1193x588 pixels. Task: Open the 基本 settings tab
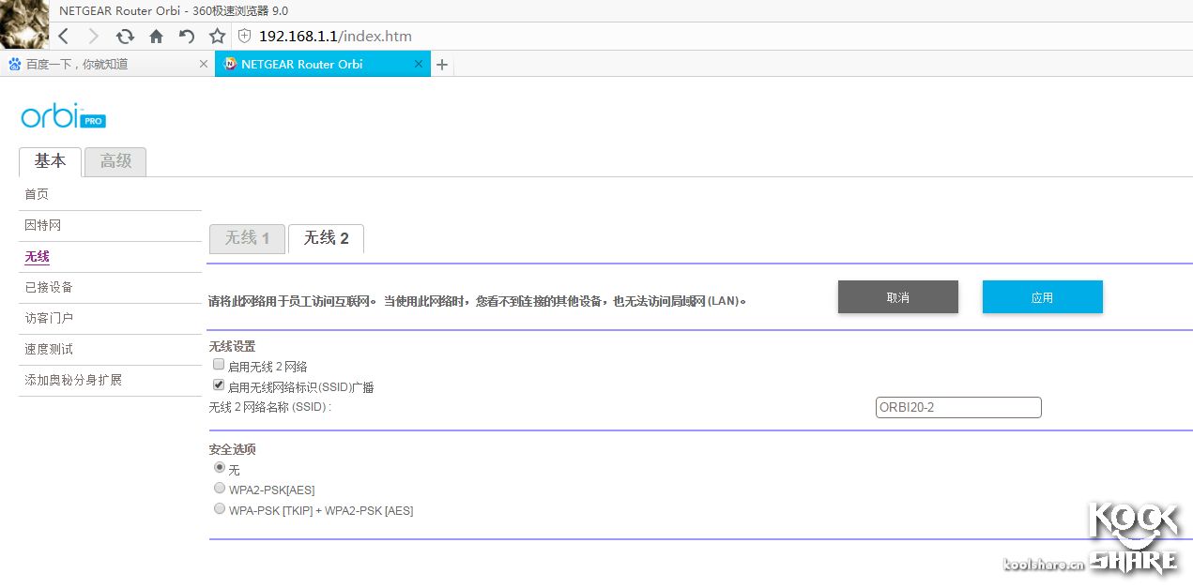tap(50, 161)
